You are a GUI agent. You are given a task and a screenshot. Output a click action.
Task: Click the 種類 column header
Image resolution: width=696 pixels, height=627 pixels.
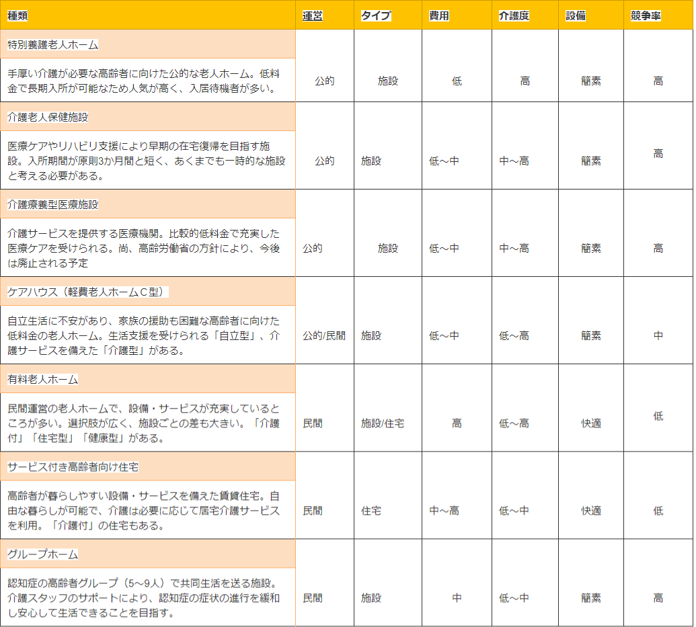tap(18, 16)
